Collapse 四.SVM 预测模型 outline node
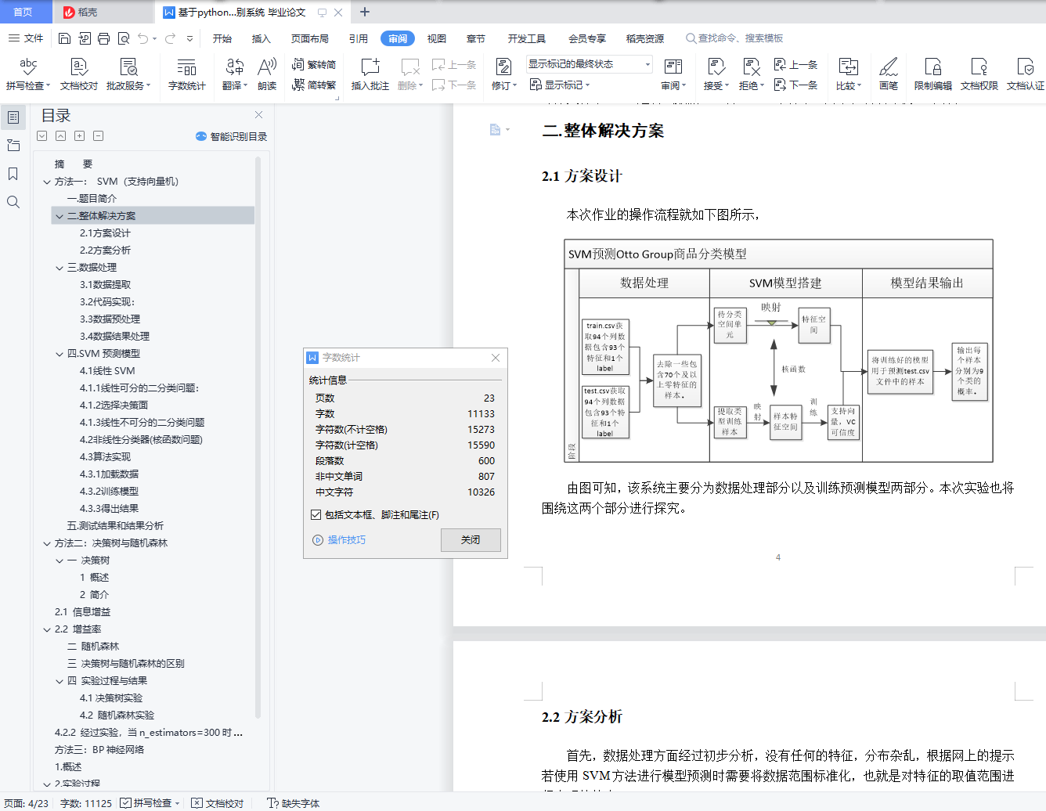1046x811 pixels. [x=60, y=354]
